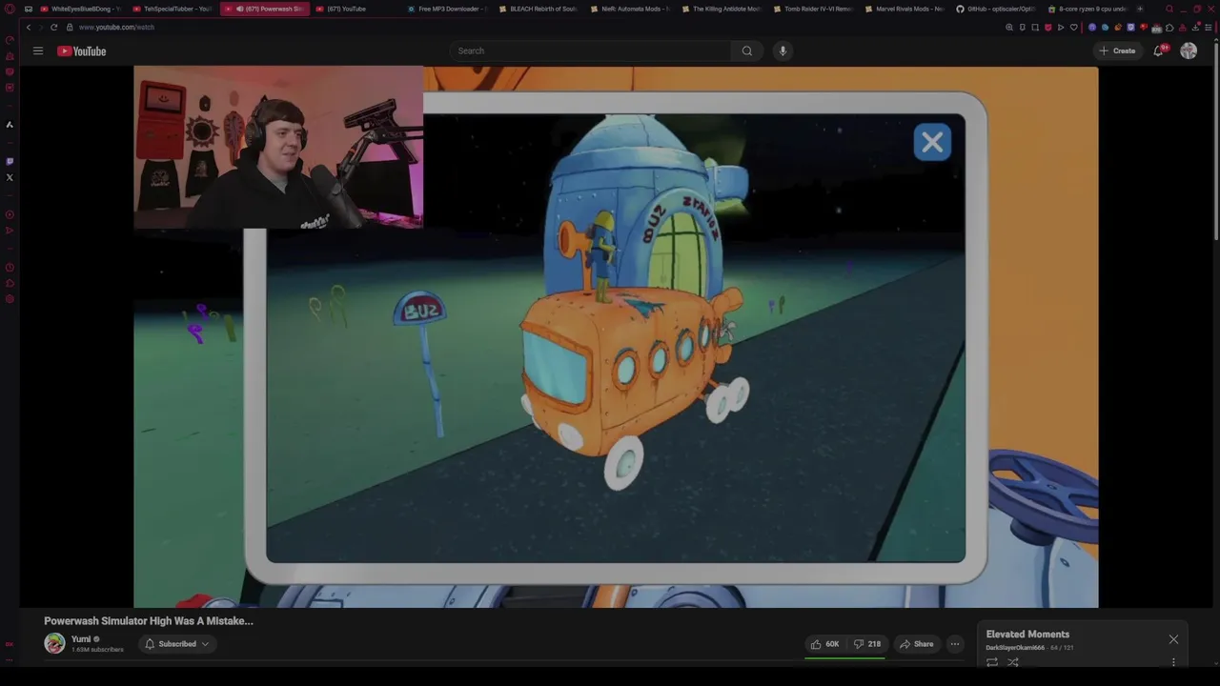Open the extensions cube icon
The image size is (1220, 686).
[x=1169, y=27]
